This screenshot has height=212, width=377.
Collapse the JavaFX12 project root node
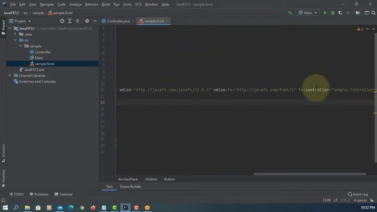tap(10, 28)
